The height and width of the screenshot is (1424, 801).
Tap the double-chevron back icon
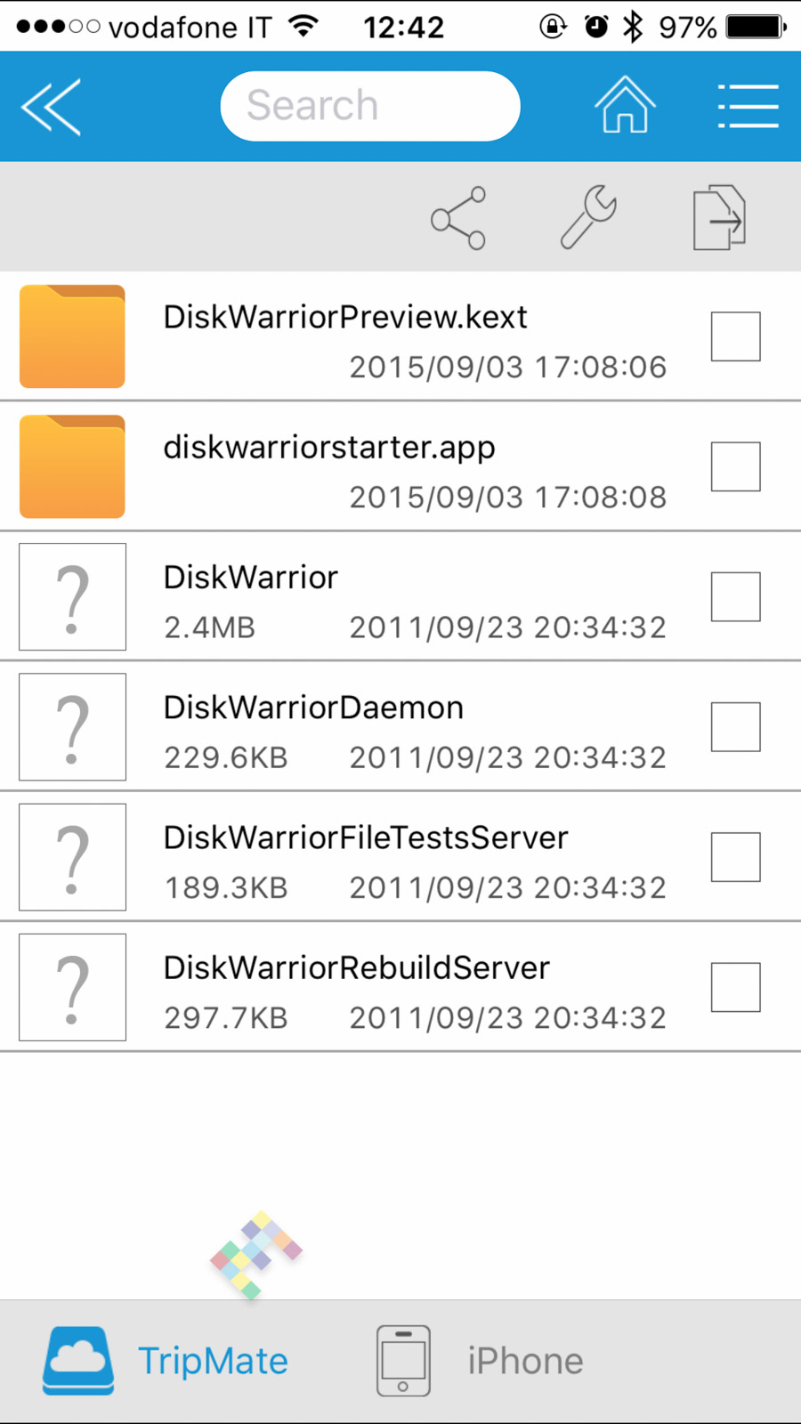point(52,107)
